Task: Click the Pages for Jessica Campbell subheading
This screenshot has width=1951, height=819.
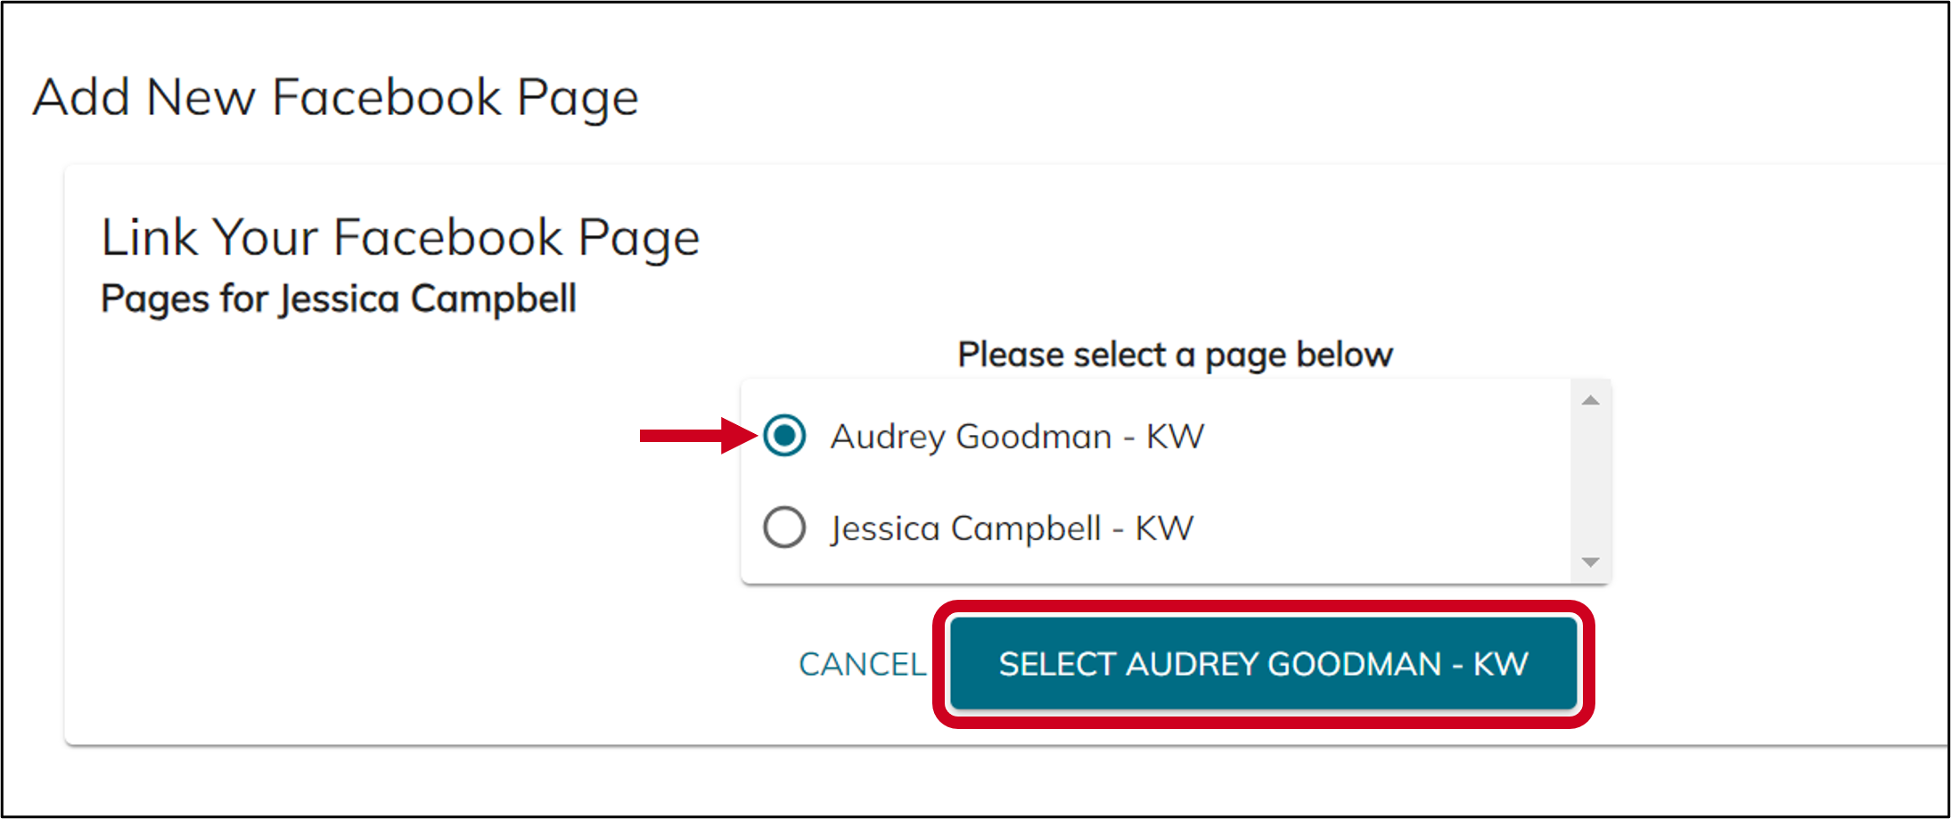Action: (339, 299)
